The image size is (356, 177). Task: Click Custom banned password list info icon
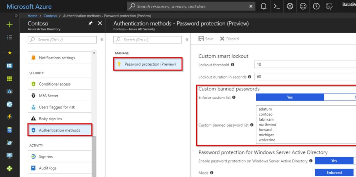coord(252,125)
